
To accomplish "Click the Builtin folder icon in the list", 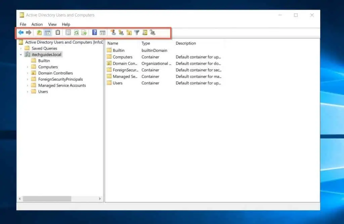I will coord(109,50).
